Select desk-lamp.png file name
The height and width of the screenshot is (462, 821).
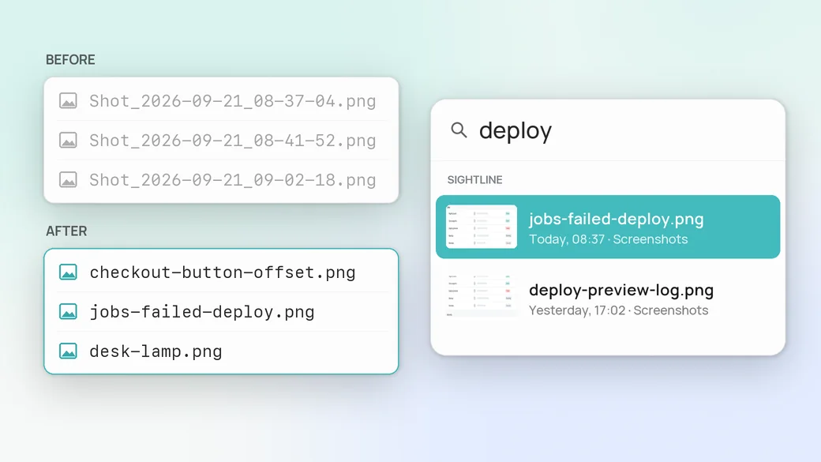156,351
